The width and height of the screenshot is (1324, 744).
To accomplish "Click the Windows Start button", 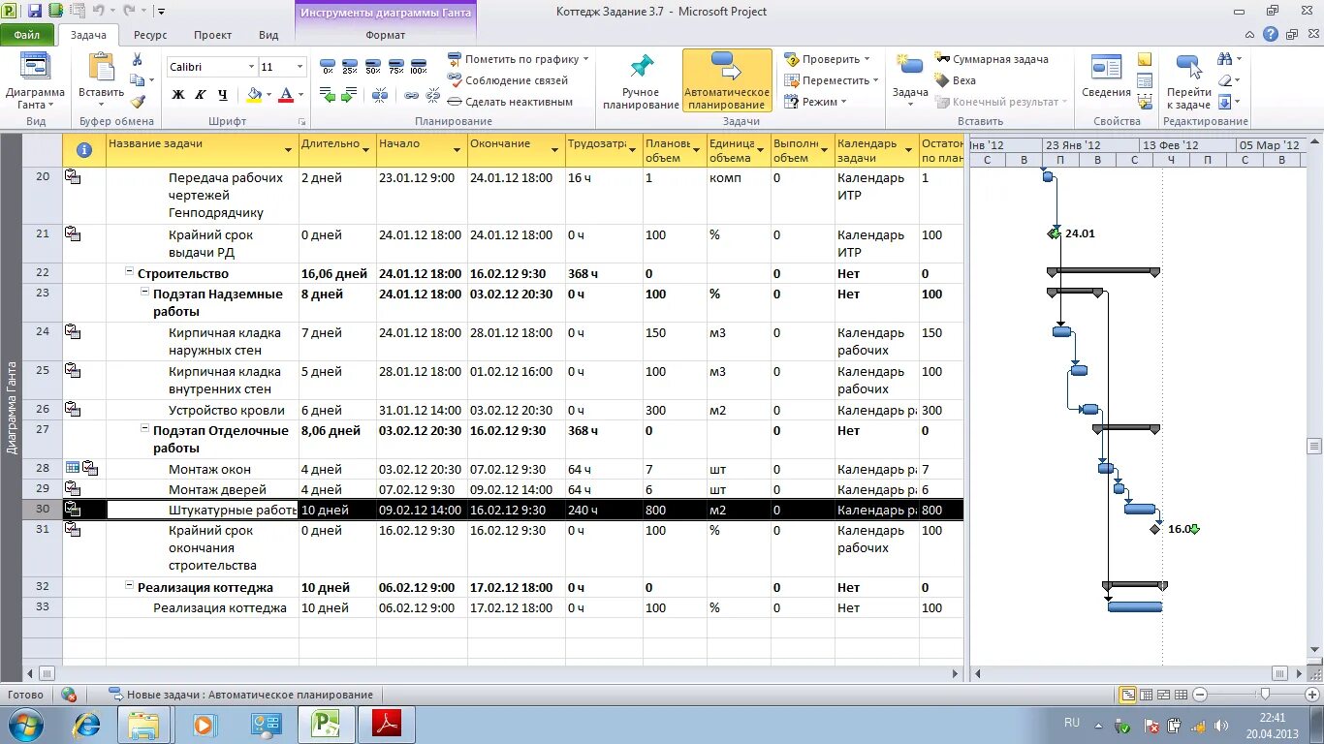I will click(x=25, y=725).
